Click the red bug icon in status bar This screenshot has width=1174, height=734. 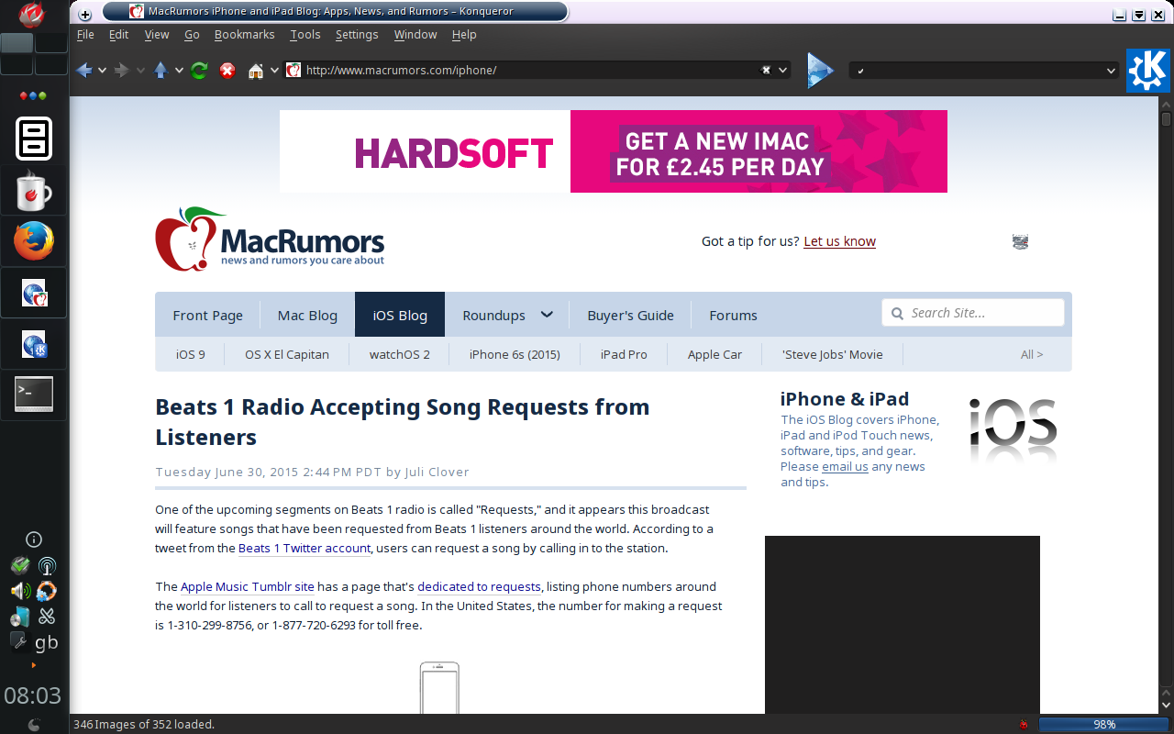[1024, 725]
